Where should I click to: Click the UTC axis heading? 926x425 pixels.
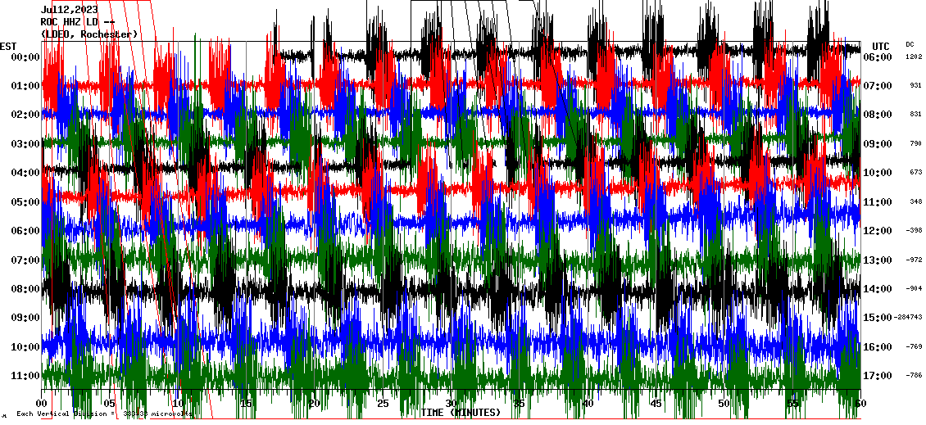click(x=880, y=46)
